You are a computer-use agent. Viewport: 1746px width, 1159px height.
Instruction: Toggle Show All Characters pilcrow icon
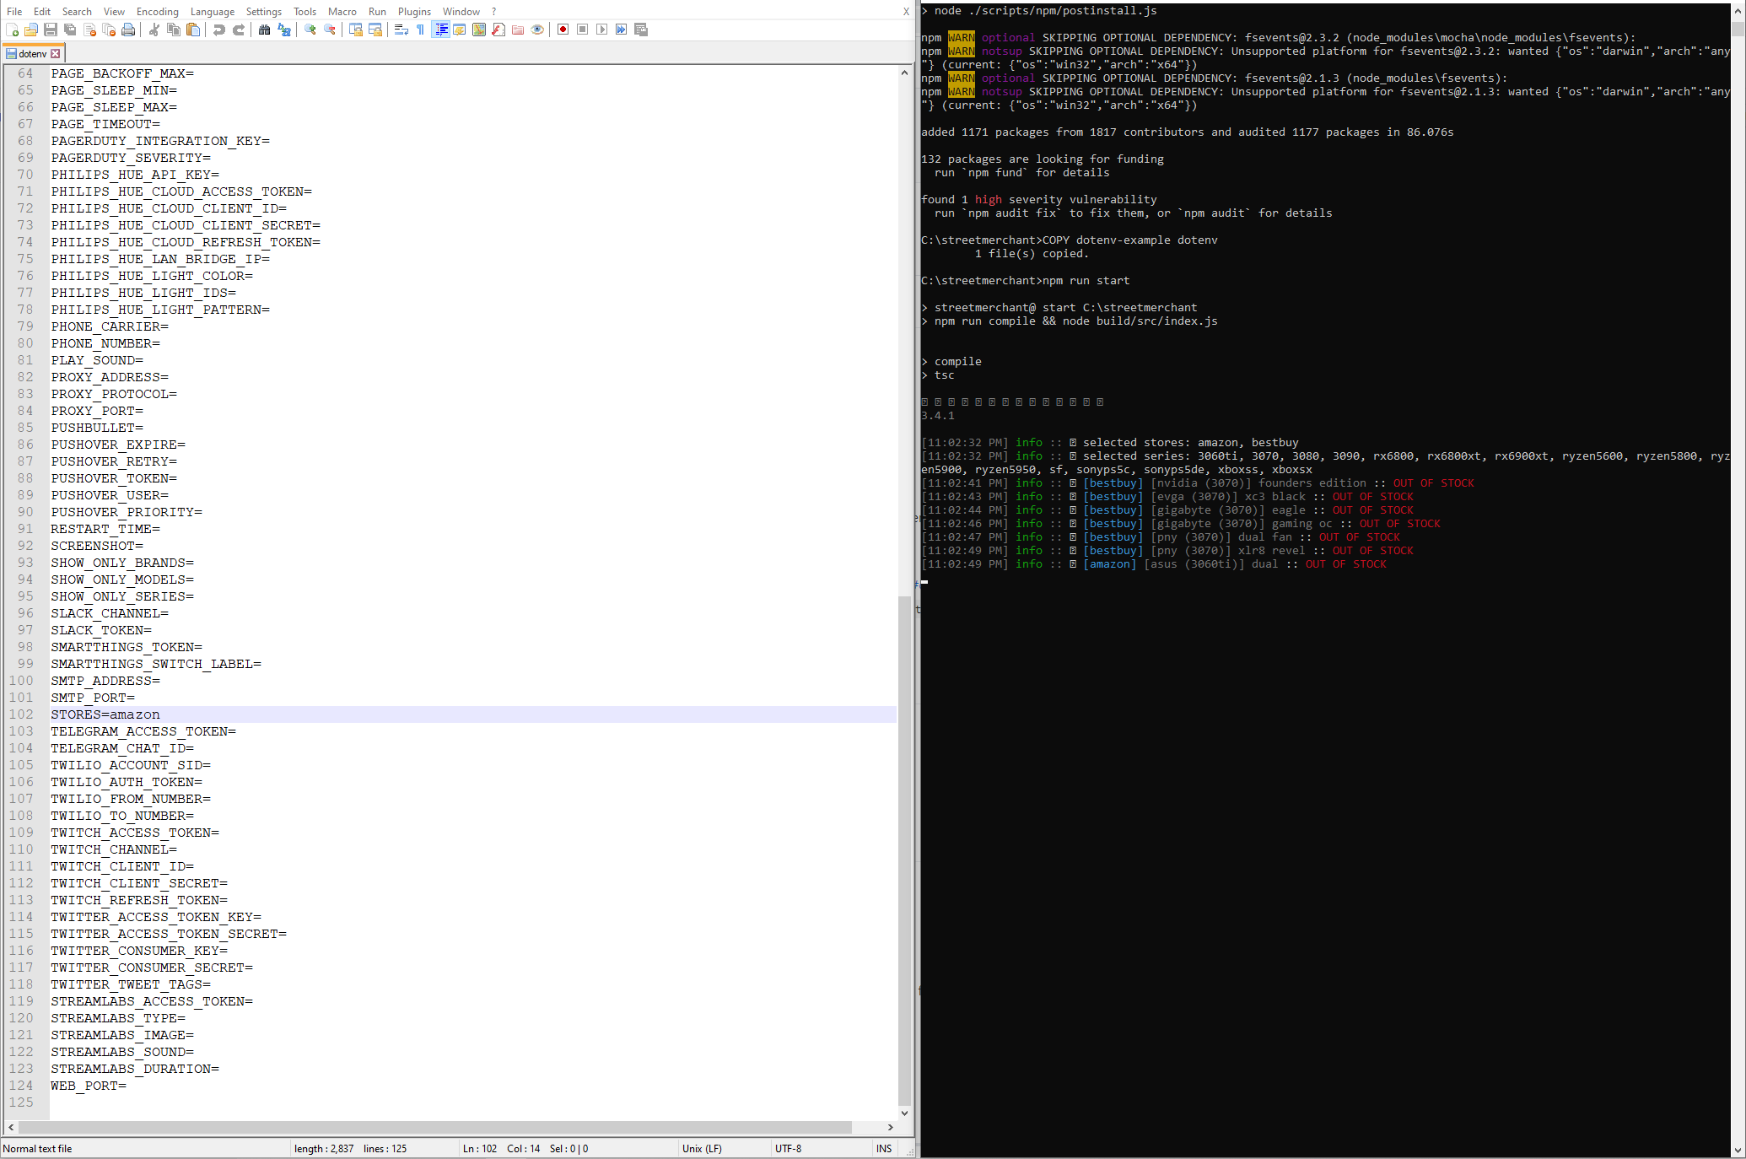pyautogui.click(x=420, y=30)
